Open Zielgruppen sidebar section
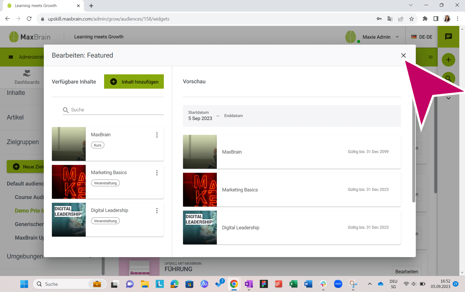Screen dimensions: 465x292 click(x=23, y=142)
